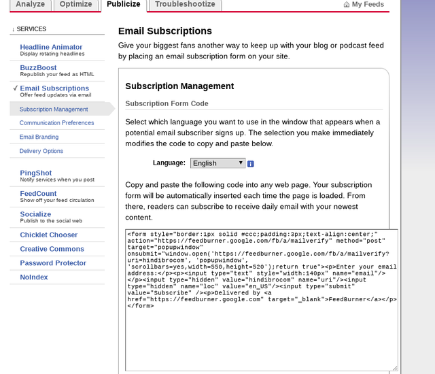Image resolution: width=435 pixels, height=374 pixels.
Task: Select Email Subscriptions service link
Action: click(54, 88)
